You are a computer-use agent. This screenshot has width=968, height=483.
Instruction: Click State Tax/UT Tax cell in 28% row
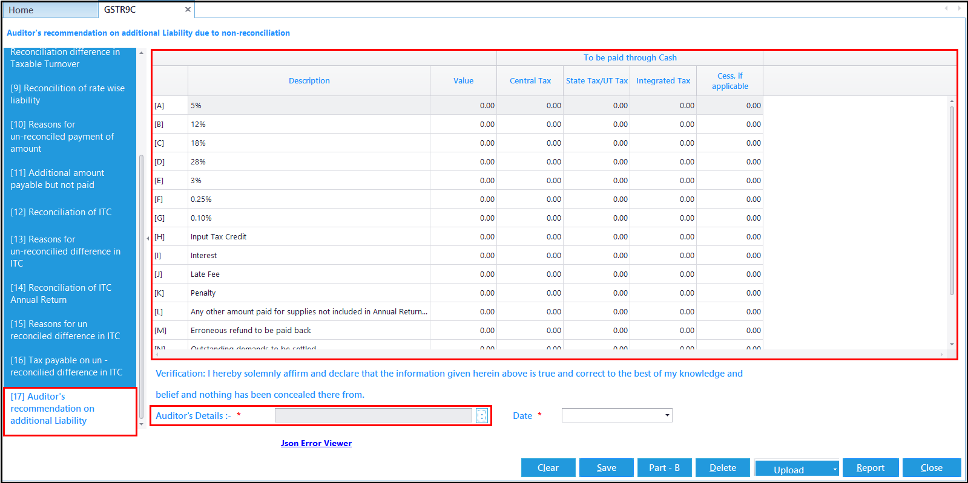tap(597, 162)
